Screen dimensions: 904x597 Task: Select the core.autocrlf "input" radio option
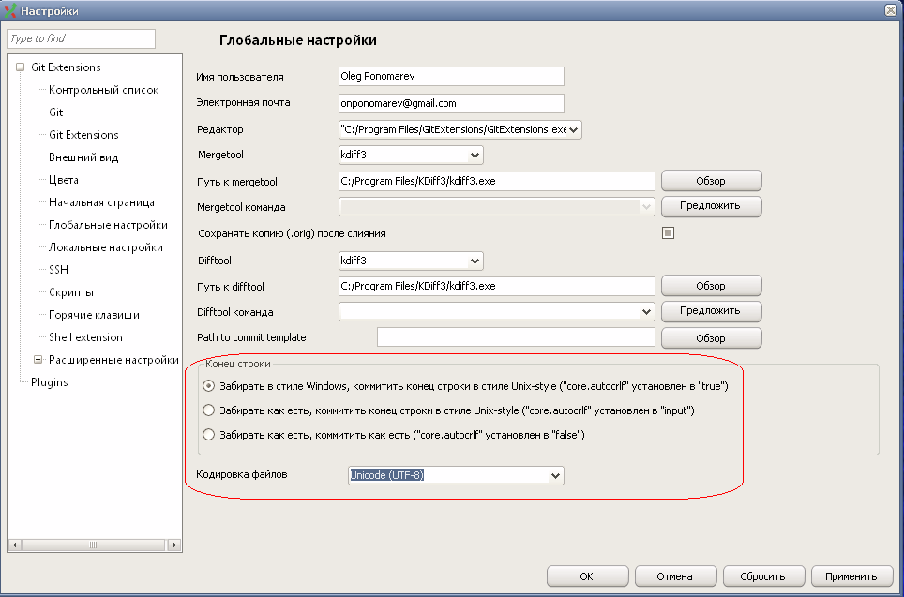point(209,410)
